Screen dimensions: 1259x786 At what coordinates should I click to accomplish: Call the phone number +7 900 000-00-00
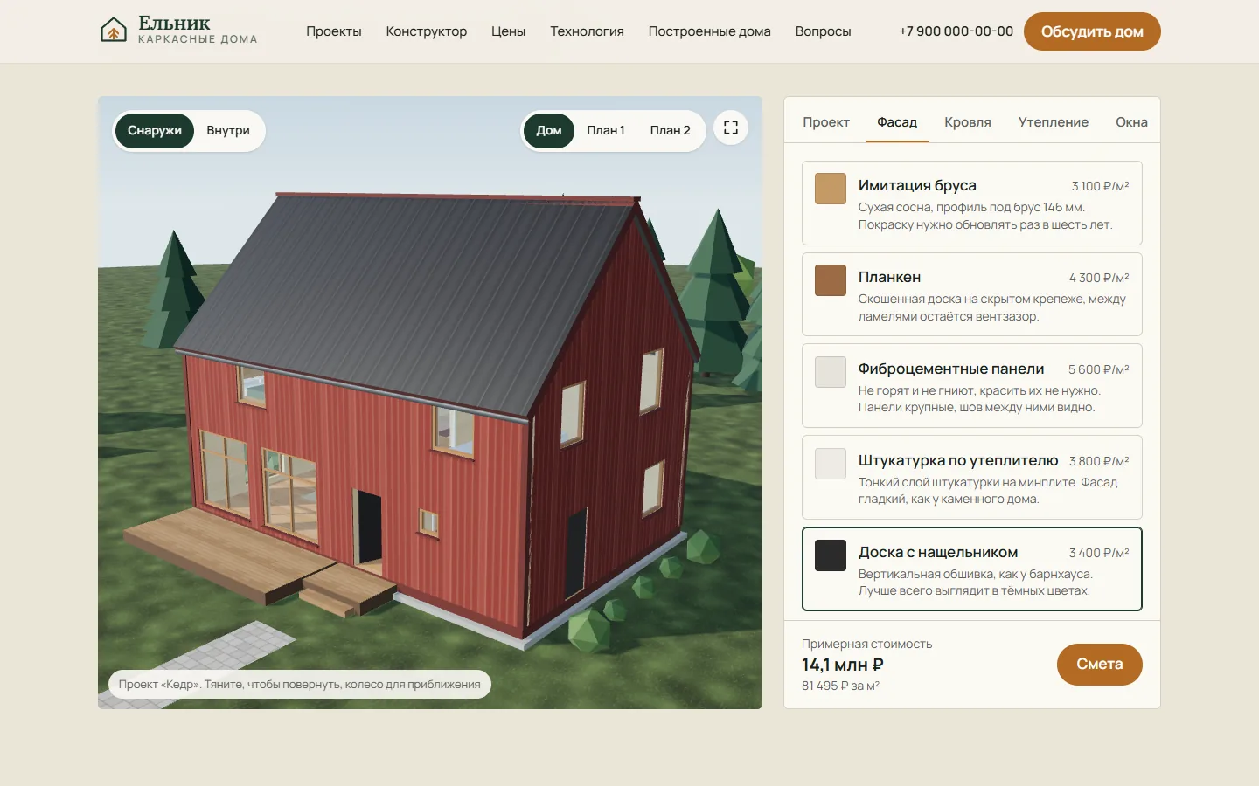coord(956,31)
